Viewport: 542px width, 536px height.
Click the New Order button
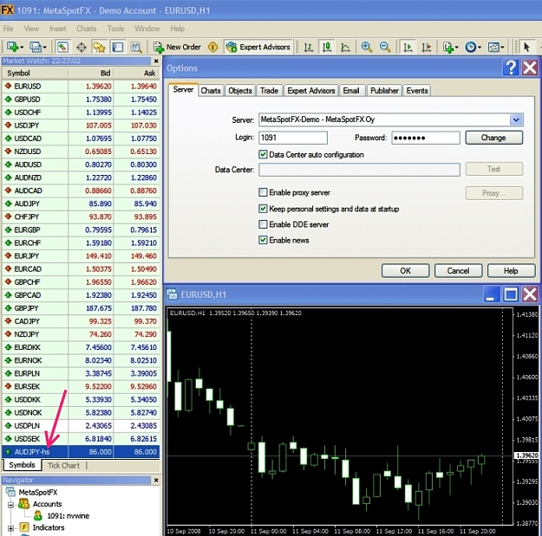[177, 47]
